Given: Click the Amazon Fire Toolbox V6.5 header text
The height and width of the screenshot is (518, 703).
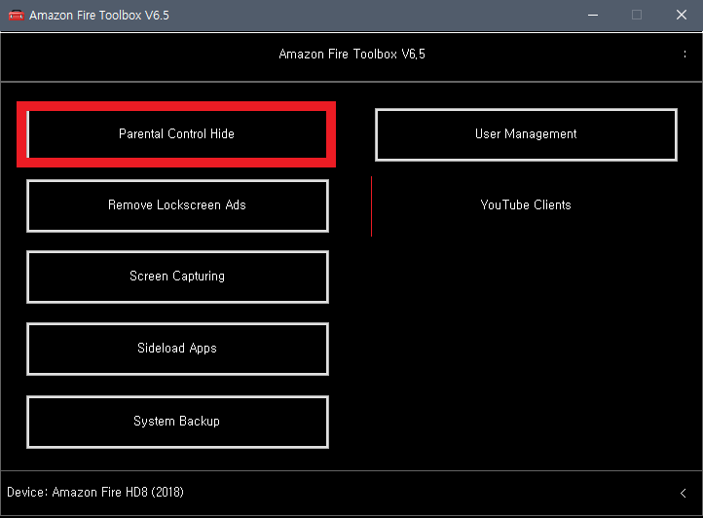Looking at the screenshot, I should [x=351, y=55].
